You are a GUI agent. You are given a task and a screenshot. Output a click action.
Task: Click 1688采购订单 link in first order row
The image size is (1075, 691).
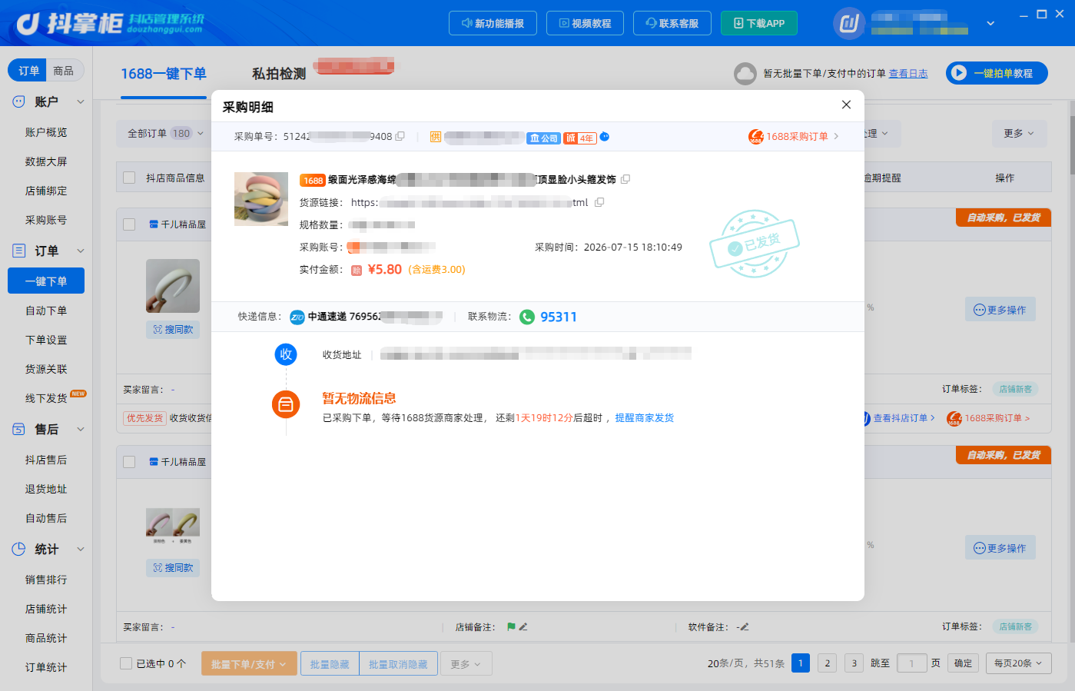[989, 418]
